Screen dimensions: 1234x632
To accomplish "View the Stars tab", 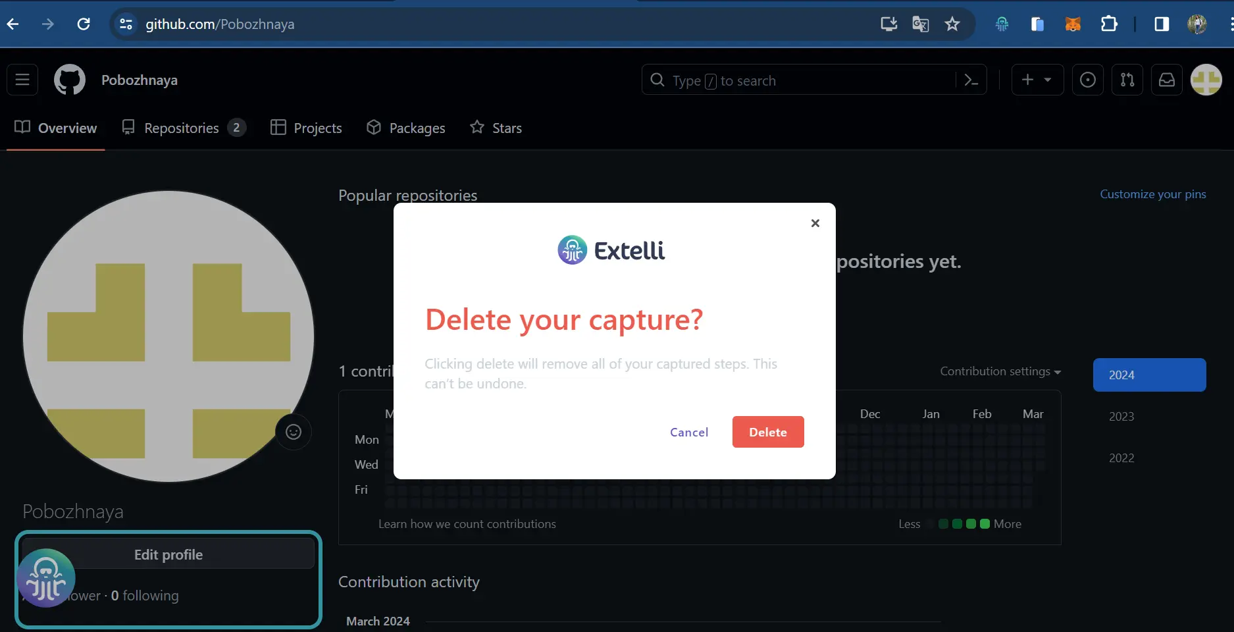I will pyautogui.click(x=496, y=128).
